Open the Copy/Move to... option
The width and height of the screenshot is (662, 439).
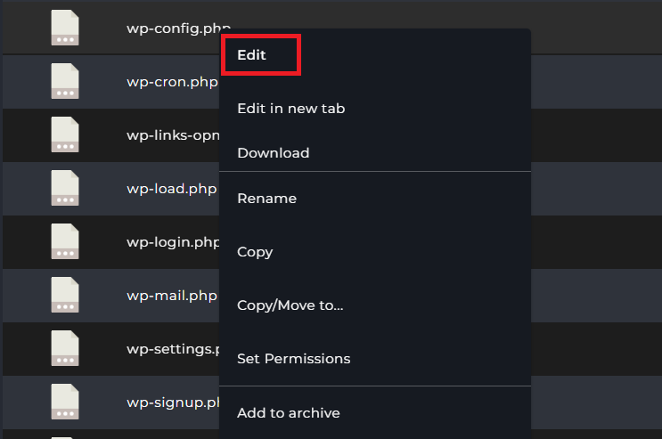[290, 305]
